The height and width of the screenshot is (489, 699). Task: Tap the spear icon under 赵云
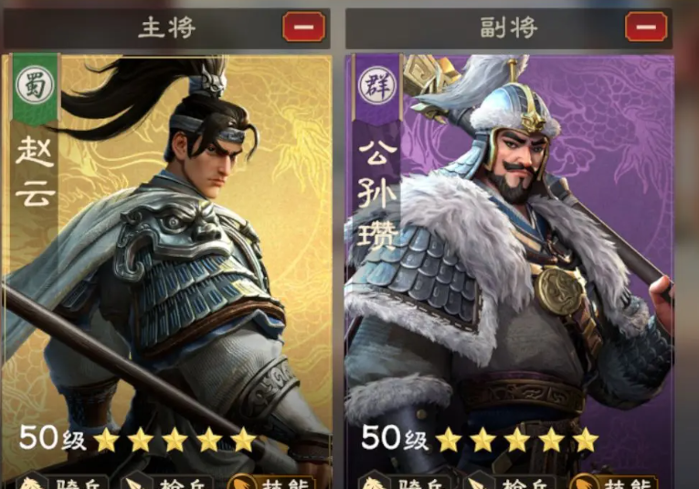[x=135, y=484]
